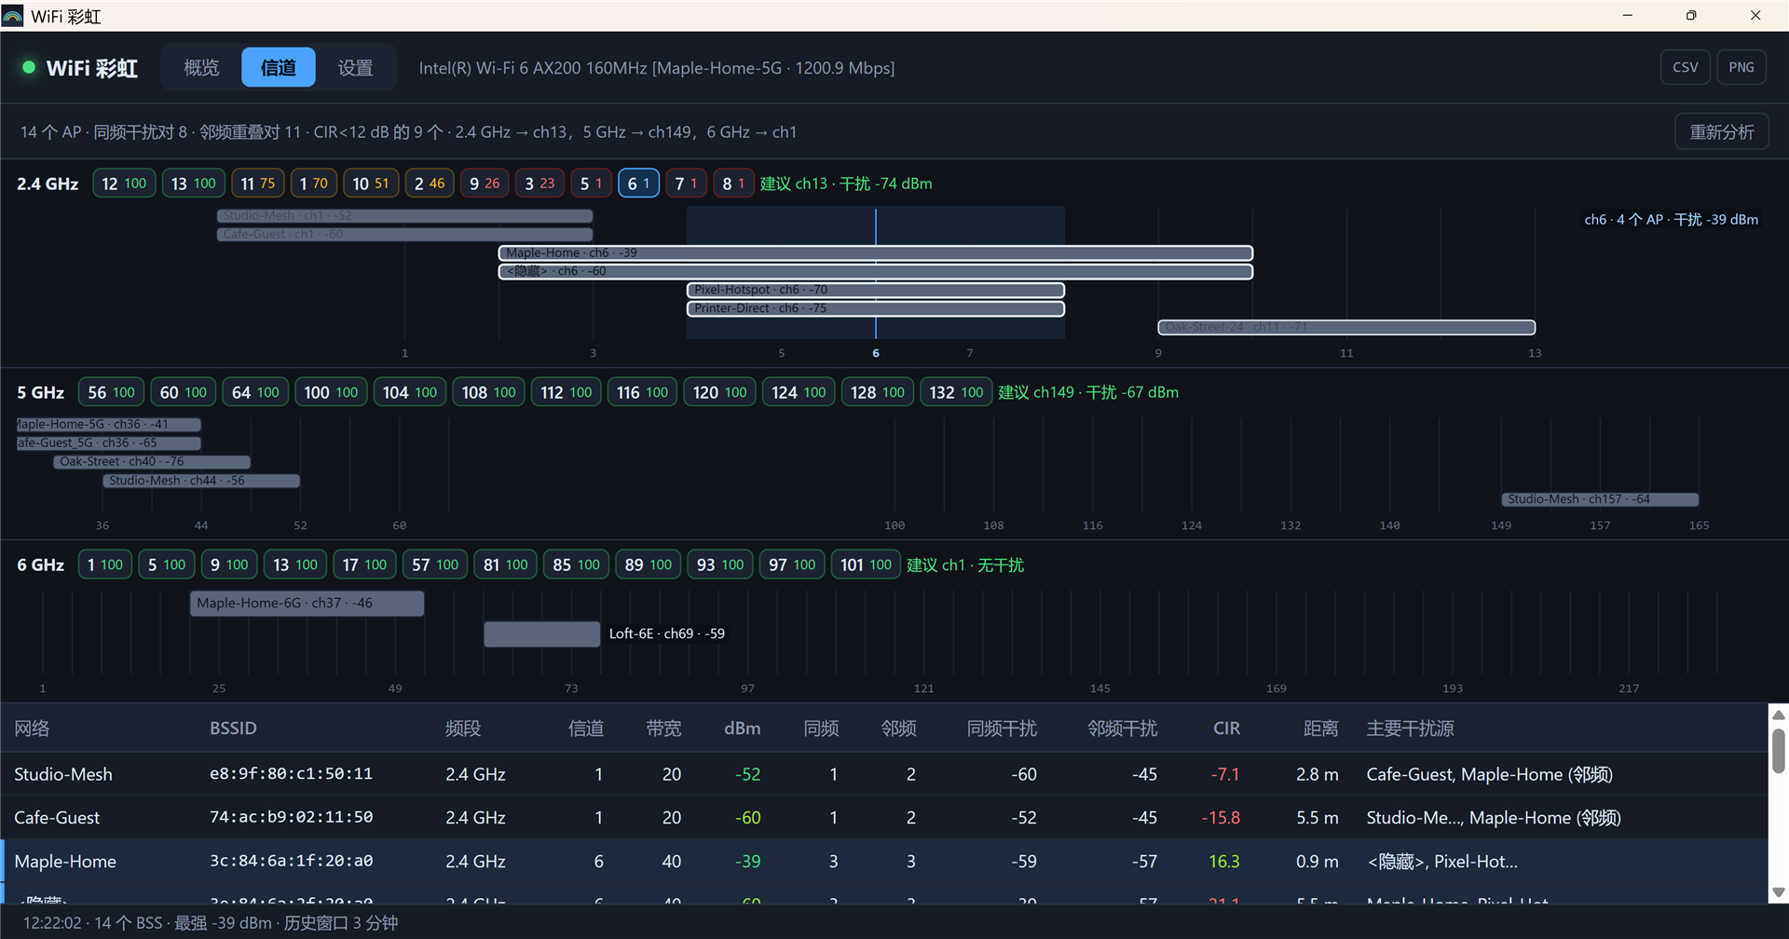Select 2.4 GHz channel 12 chip
This screenshot has height=939, width=1789.
(124, 184)
